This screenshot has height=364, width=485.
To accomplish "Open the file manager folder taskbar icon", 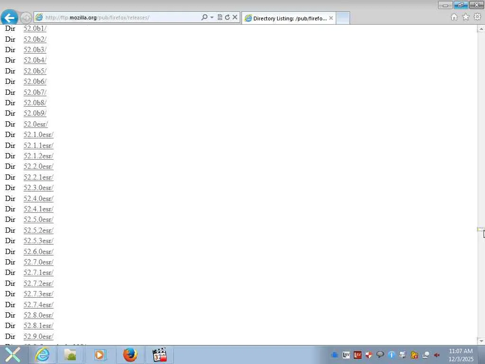I will pyautogui.click(x=70, y=355).
